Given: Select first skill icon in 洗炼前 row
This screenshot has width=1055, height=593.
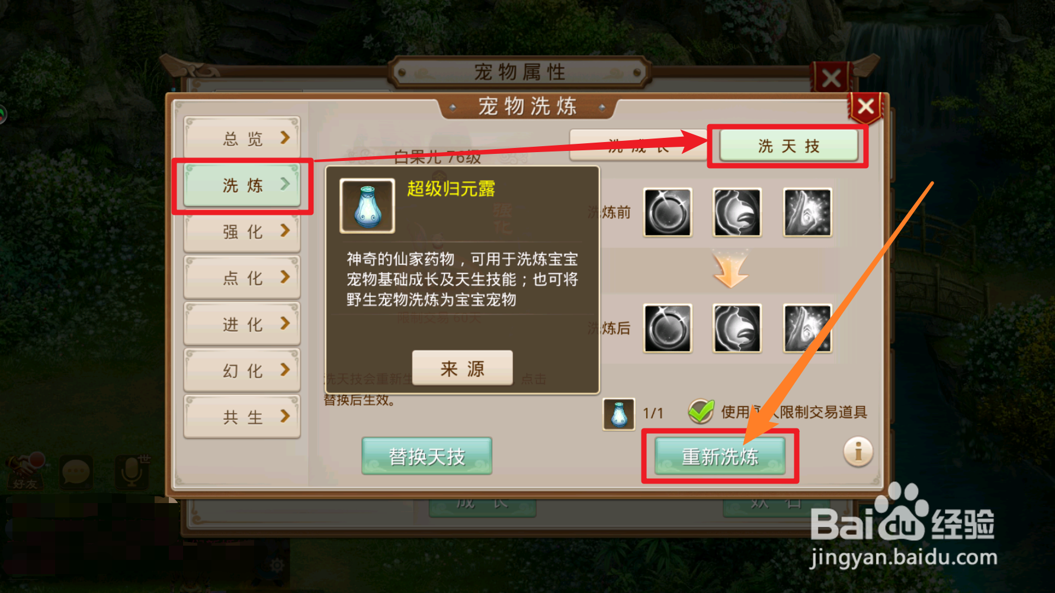Looking at the screenshot, I should tap(668, 212).
